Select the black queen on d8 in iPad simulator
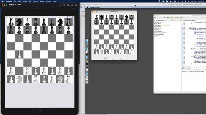The height and width of the screenshot is (115, 206). click(x=36, y=22)
